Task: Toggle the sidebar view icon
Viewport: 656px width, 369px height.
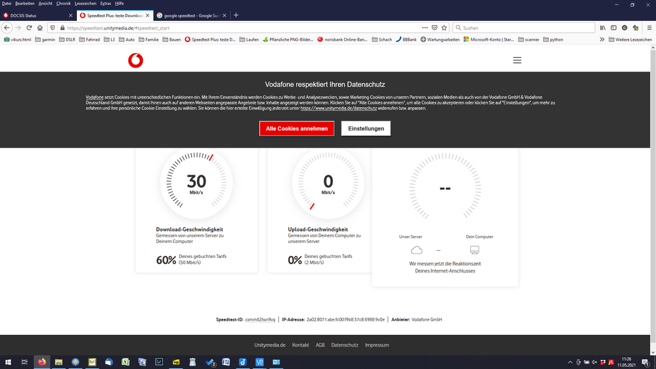Action: (x=613, y=28)
